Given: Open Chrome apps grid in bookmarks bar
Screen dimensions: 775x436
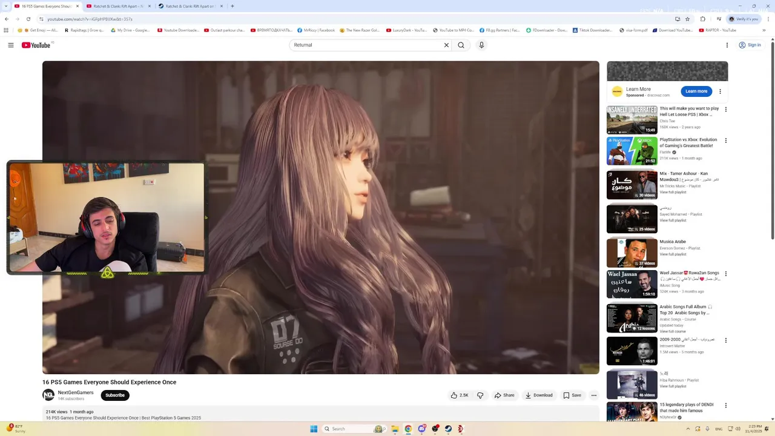Looking at the screenshot, I should click(x=7, y=30).
